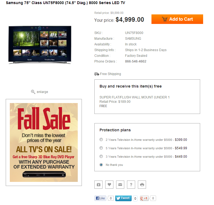Select 5 Years In-Home warranty option
The image size is (214, 205).
tap(101, 148)
